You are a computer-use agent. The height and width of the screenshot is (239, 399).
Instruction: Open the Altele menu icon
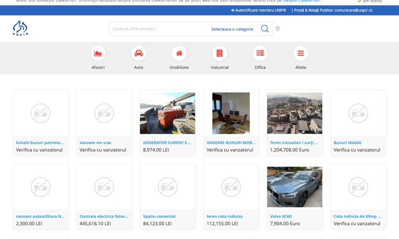301,53
